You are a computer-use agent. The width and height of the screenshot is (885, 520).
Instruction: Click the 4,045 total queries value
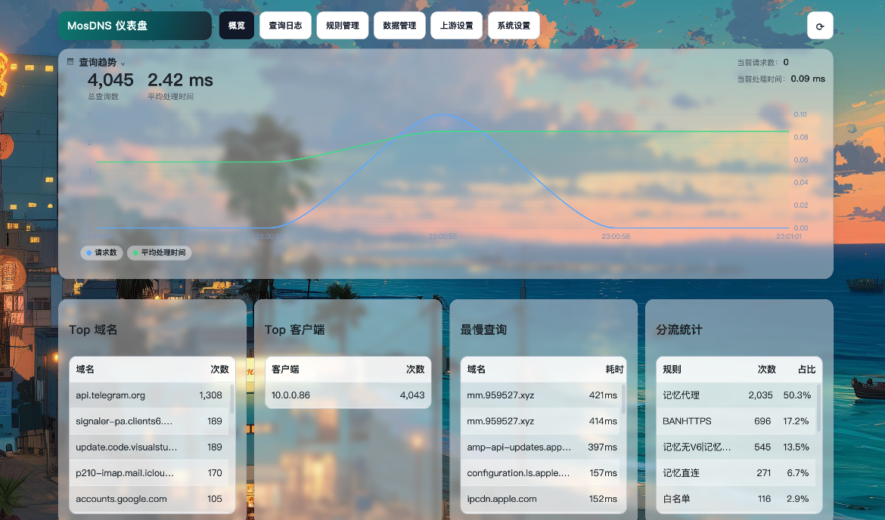click(x=110, y=80)
